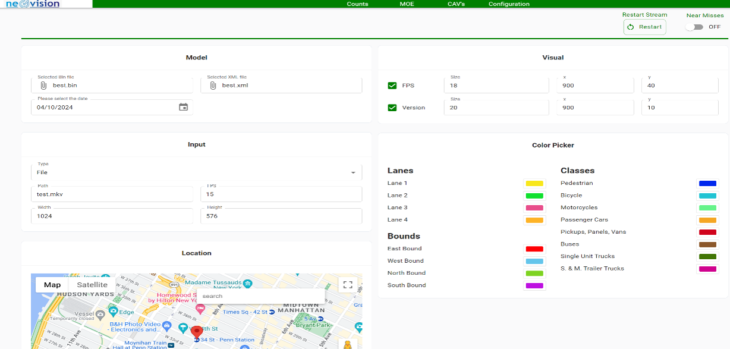Click the red location pin on the map
730x349 pixels.
197,332
